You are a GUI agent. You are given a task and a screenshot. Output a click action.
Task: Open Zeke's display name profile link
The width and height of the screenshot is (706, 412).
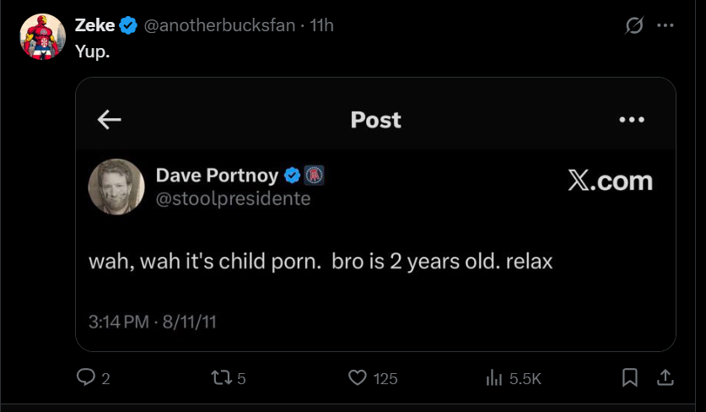click(x=94, y=25)
